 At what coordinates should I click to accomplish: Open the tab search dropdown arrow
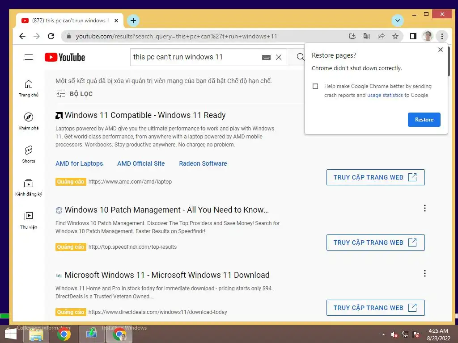[x=398, y=21]
